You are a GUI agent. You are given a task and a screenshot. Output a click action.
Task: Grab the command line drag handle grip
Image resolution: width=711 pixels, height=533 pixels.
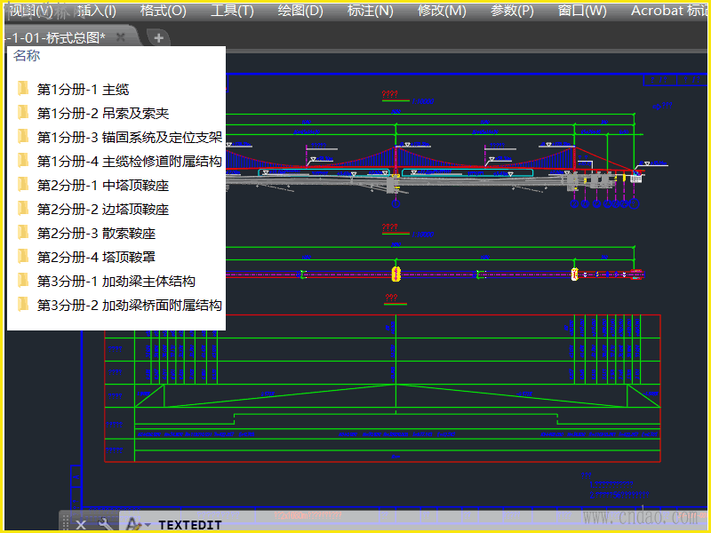point(66,522)
